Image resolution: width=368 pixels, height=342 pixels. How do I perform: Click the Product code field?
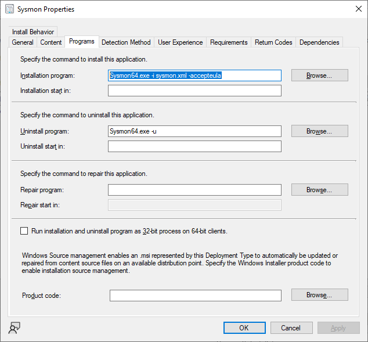[196, 296]
